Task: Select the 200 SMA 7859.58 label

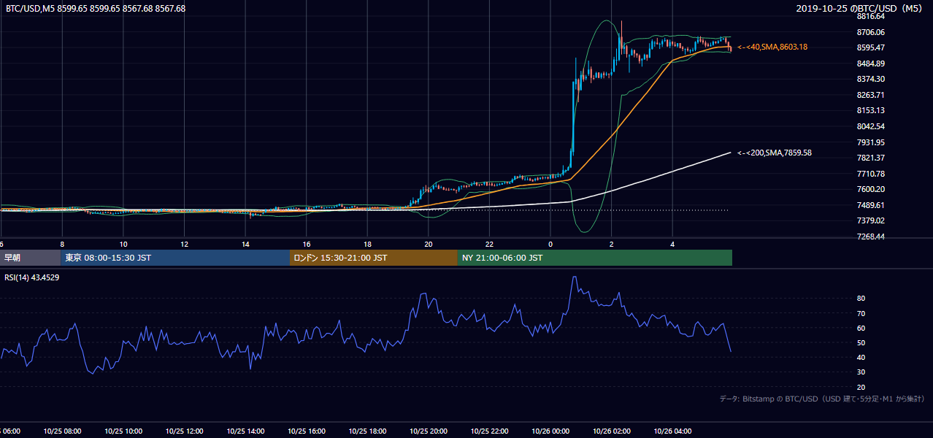Action: tap(775, 153)
